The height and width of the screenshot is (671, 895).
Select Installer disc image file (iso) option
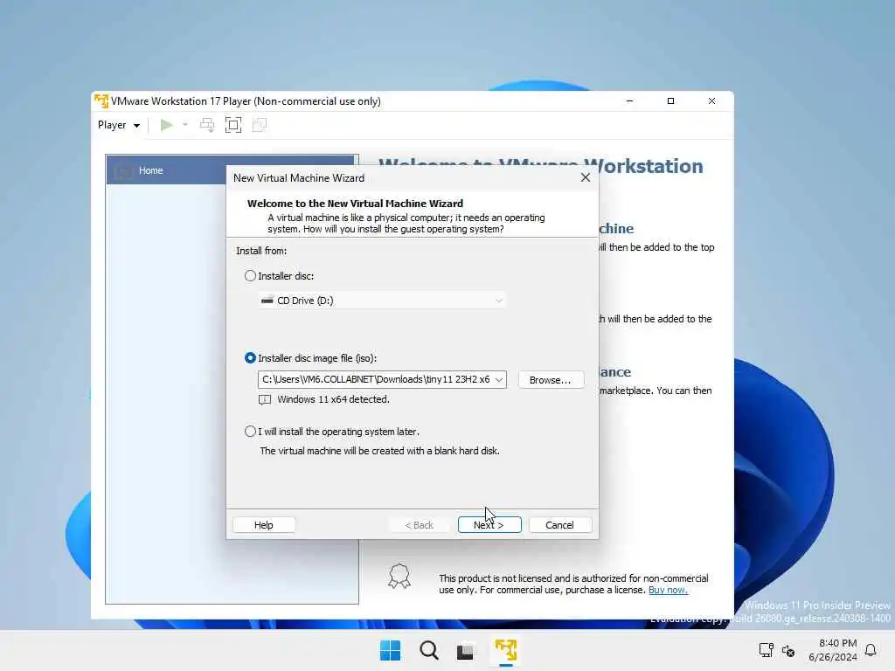point(250,357)
